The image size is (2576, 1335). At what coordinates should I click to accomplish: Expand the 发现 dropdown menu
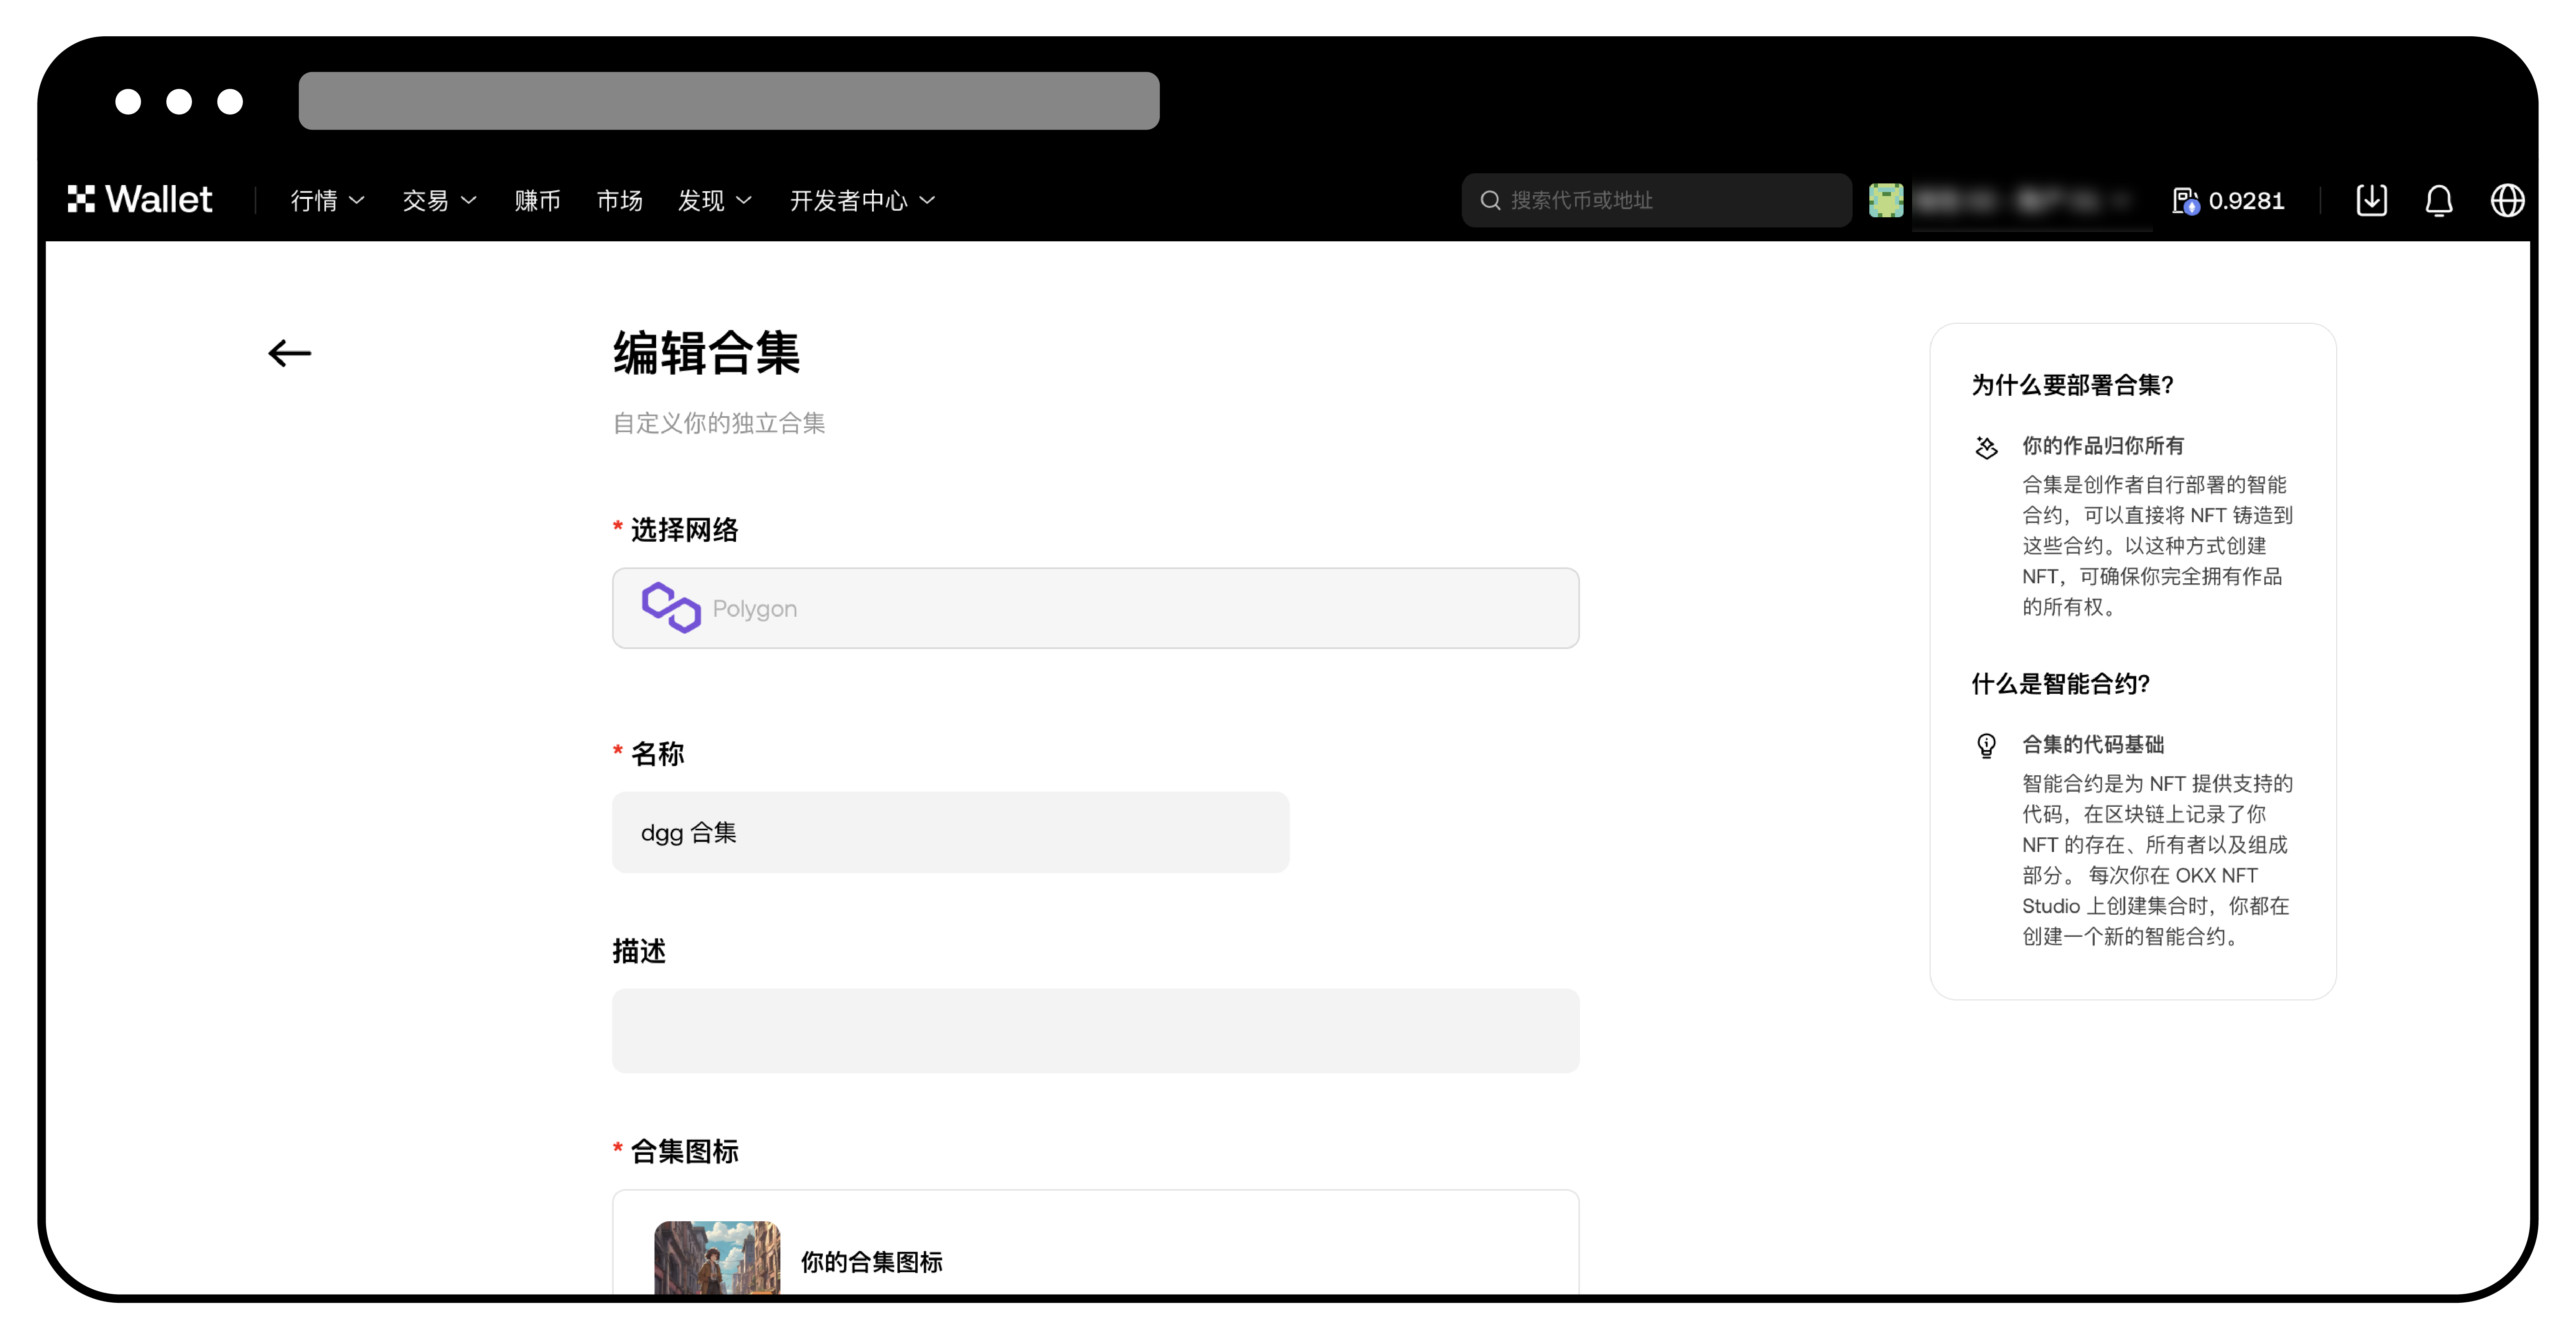tap(714, 200)
